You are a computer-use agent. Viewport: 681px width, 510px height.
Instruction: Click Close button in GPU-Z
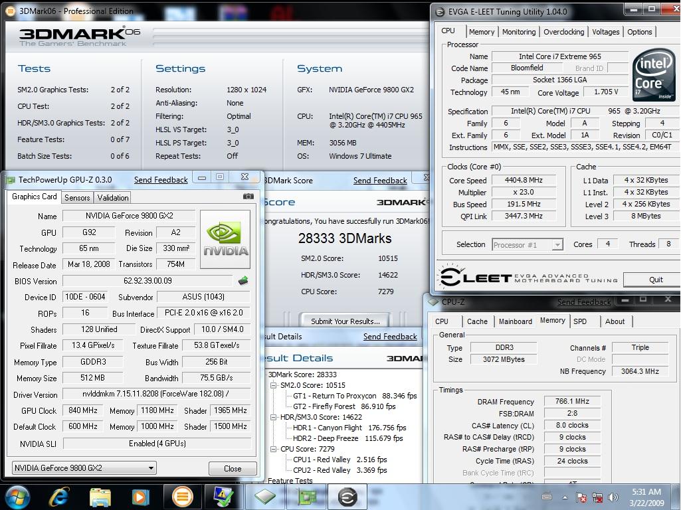coord(233,468)
